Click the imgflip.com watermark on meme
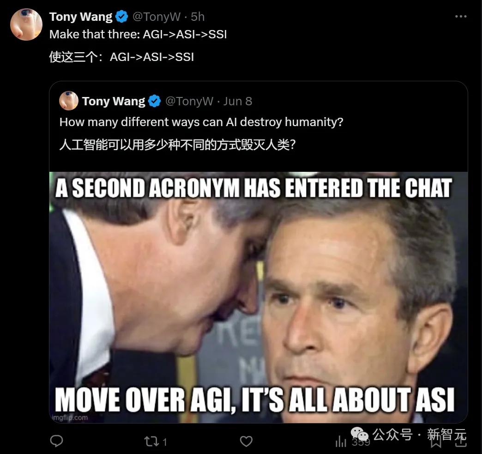 [70, 418]
